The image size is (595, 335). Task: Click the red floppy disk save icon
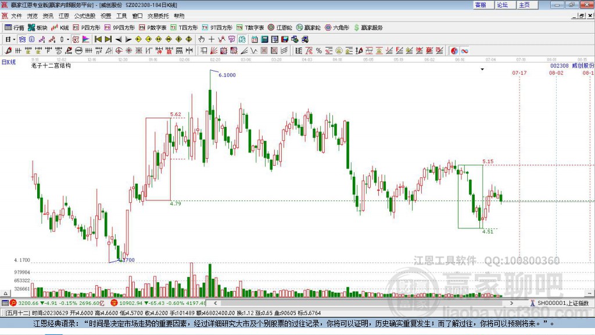(x=285, y=39)
